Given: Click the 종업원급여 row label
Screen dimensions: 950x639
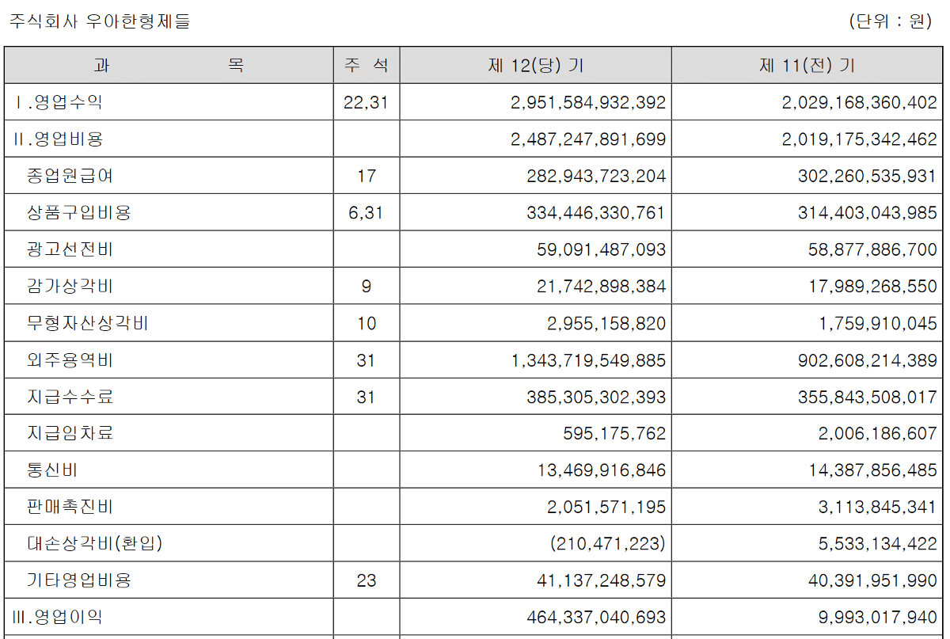Looking at the screenshot, I should click(70, 176).
